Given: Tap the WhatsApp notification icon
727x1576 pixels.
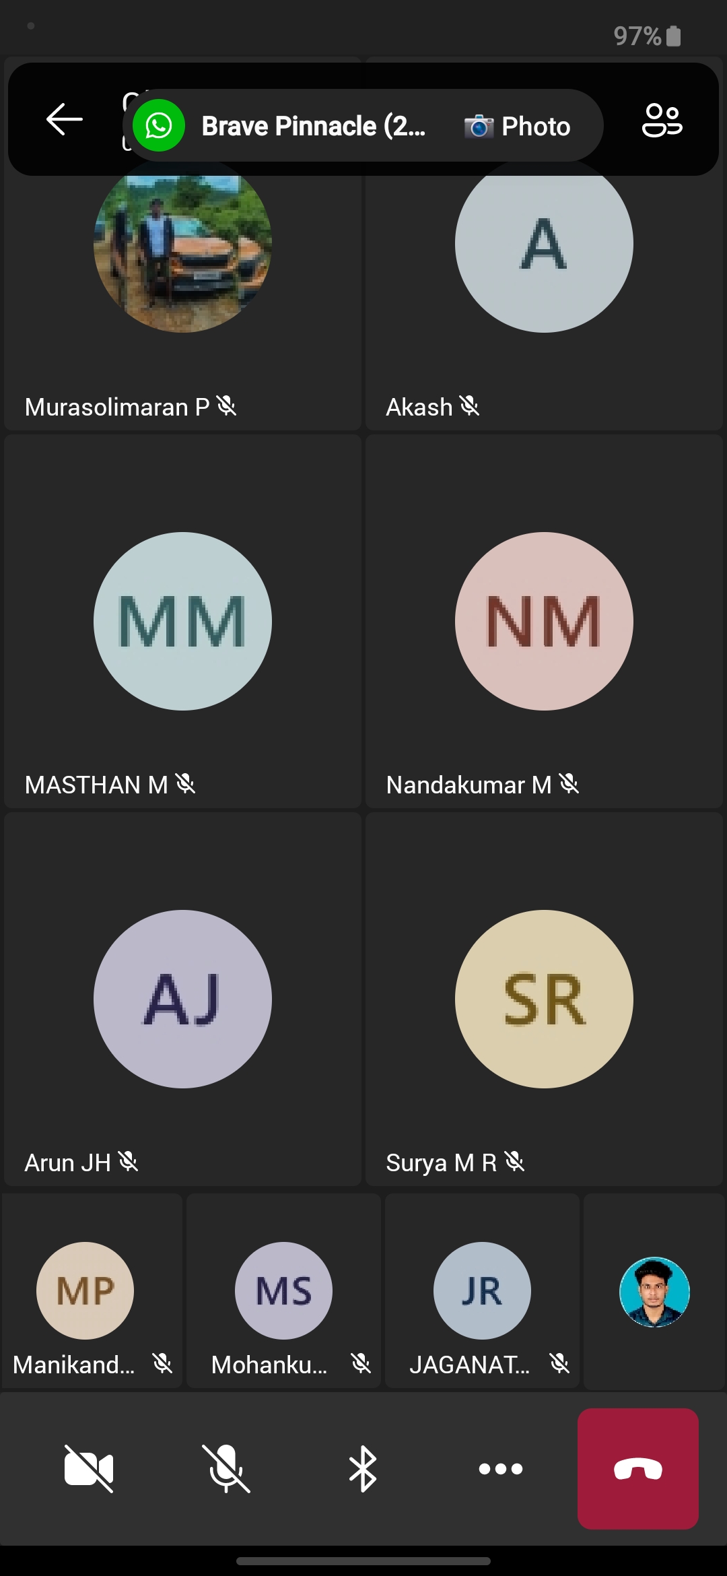Looking at the screenshot, I should pos(159,125).
